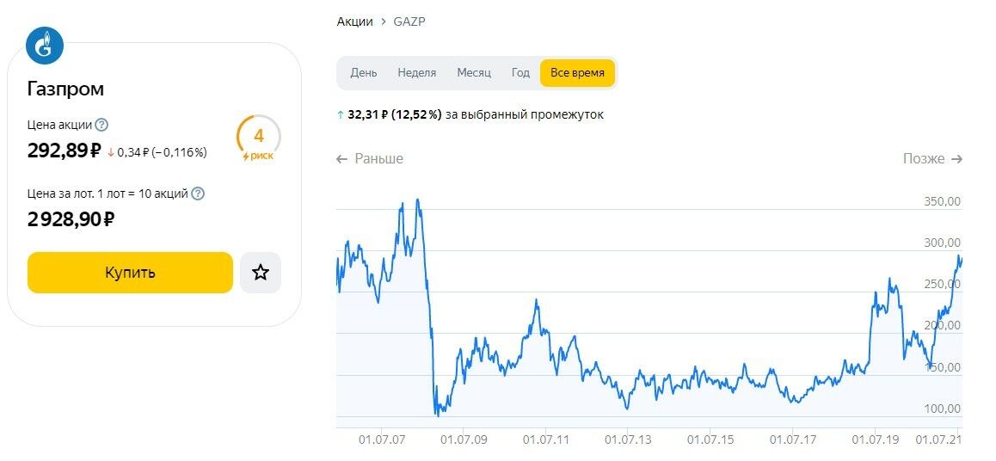Click the left arrow next to 'Раньше'
The image size is (996, 461).
(342, 159)
